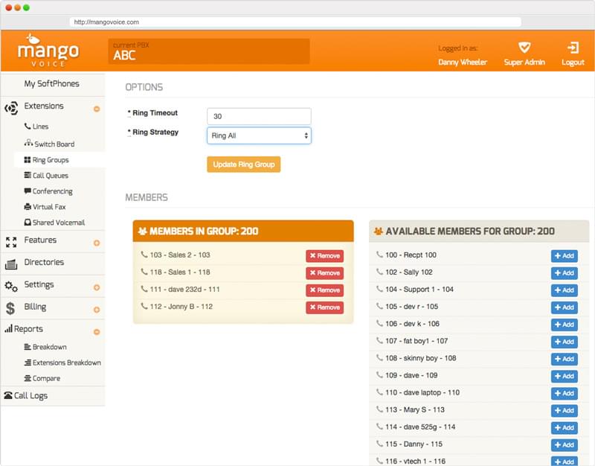Image resolution: width=595 pixels, height=466 pixels.
Task: Click the Ring Timeout input field
Action: coord(259,116)
